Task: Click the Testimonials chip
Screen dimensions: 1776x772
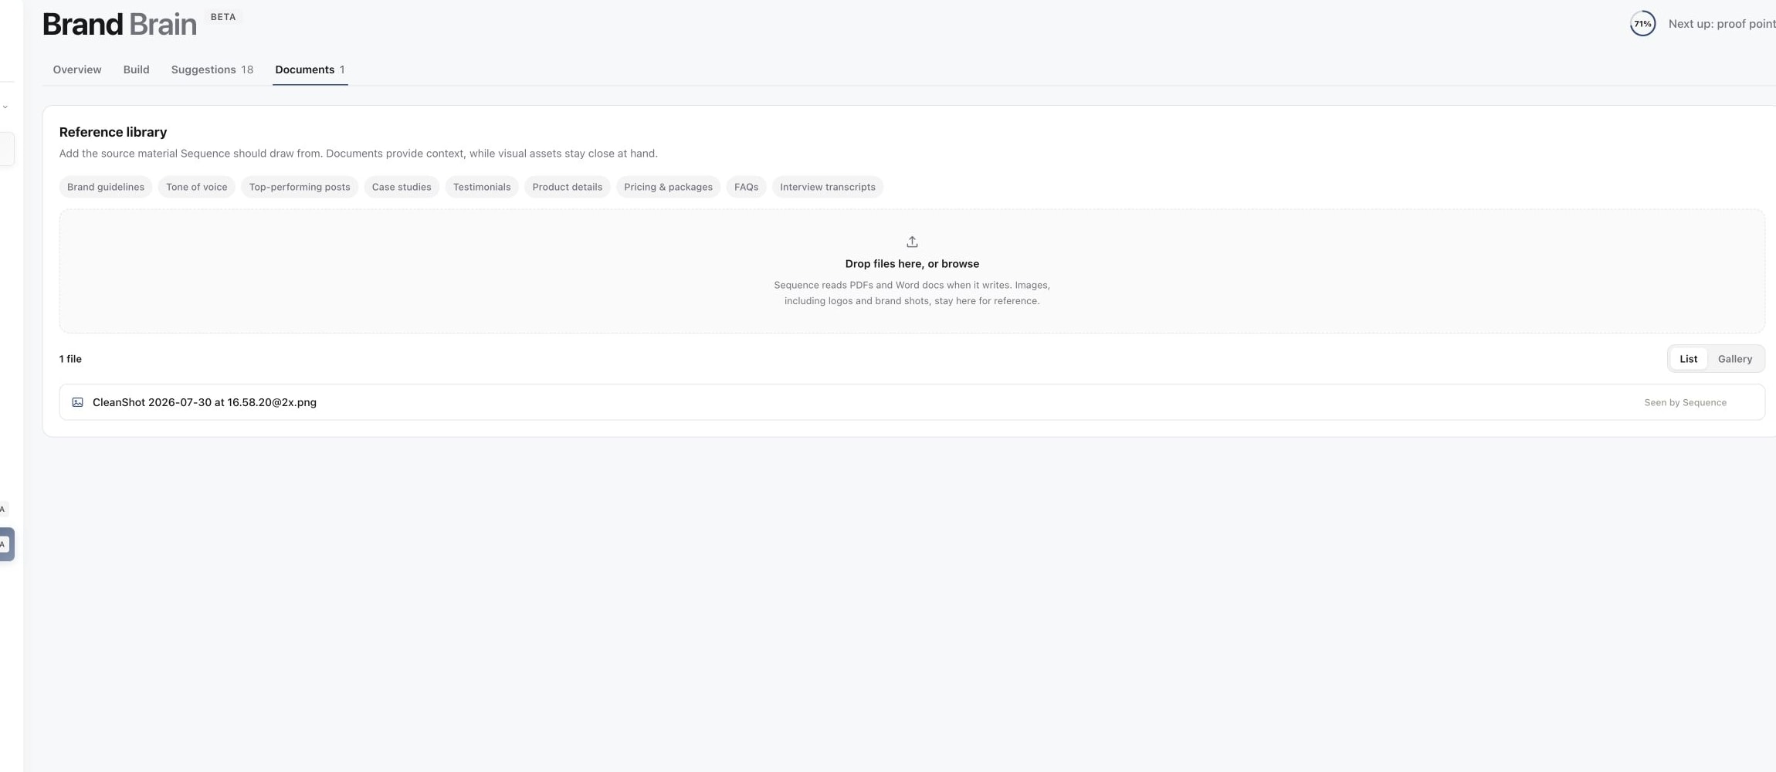Action: 482,187
